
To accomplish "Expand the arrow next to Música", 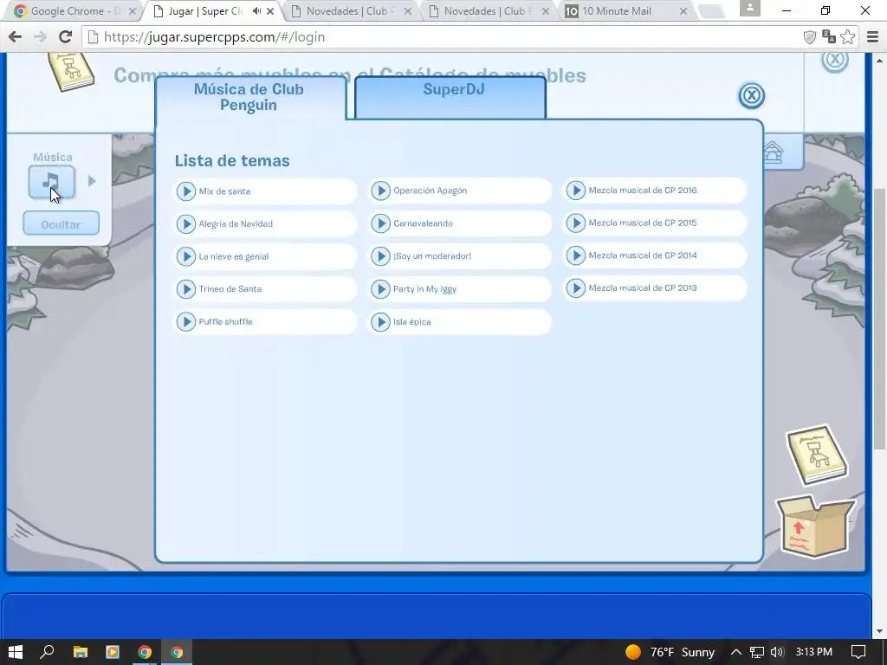I will pos(92,181).
